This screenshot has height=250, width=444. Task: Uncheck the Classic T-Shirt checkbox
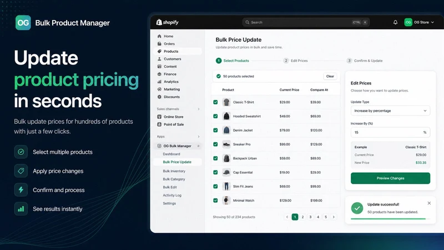[215, 102]
